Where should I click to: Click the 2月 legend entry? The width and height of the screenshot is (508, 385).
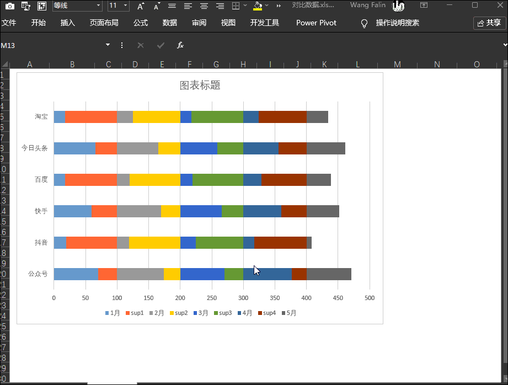point(157,313)
